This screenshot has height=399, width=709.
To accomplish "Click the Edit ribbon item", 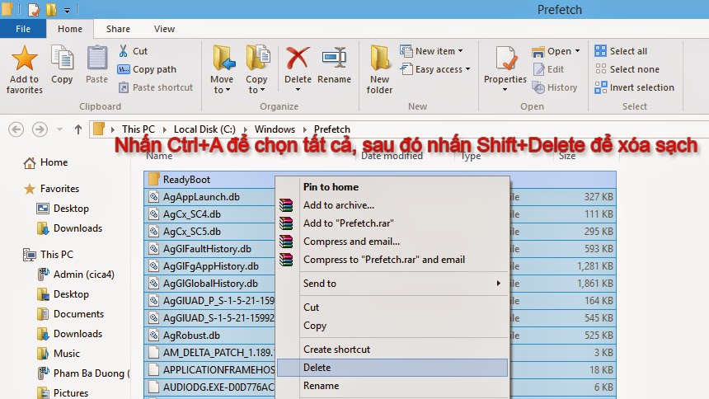I will point(548,69).
